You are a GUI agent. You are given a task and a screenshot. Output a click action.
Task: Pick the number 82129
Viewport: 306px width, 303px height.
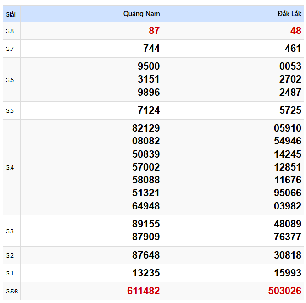click(146, 128)
